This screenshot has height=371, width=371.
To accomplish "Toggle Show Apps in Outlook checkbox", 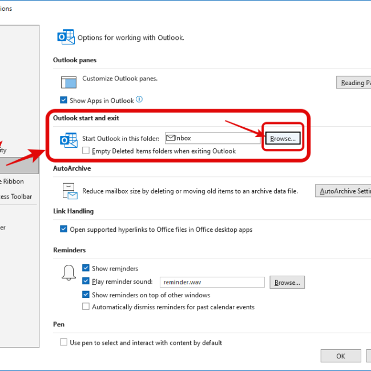I will [x=63, y=100].
